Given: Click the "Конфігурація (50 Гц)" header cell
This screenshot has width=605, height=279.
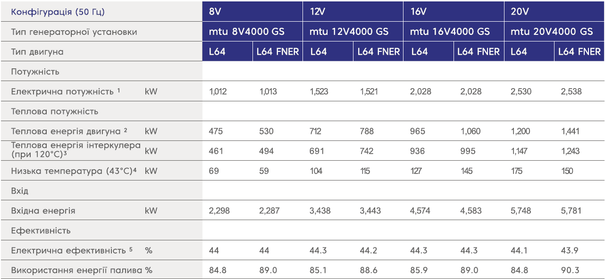Looking at the screenshot, I should coord(58,12).
